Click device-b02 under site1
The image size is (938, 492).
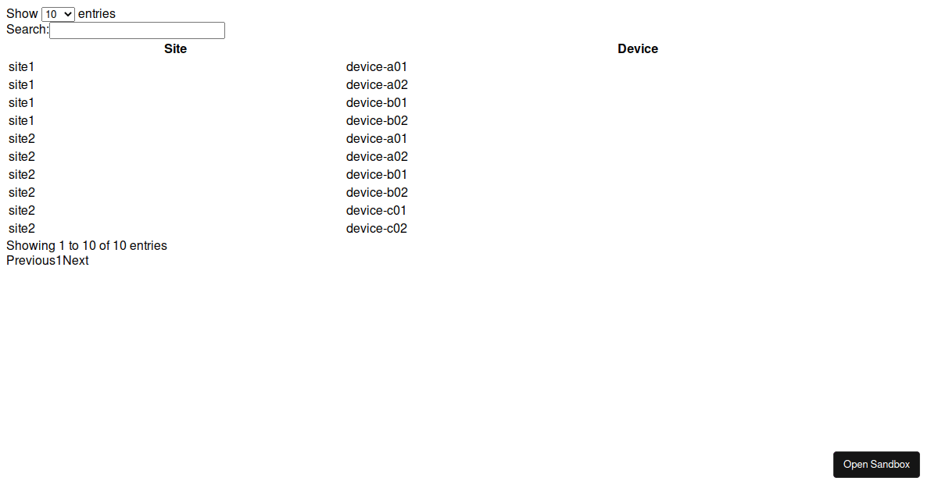pos(377,121)
